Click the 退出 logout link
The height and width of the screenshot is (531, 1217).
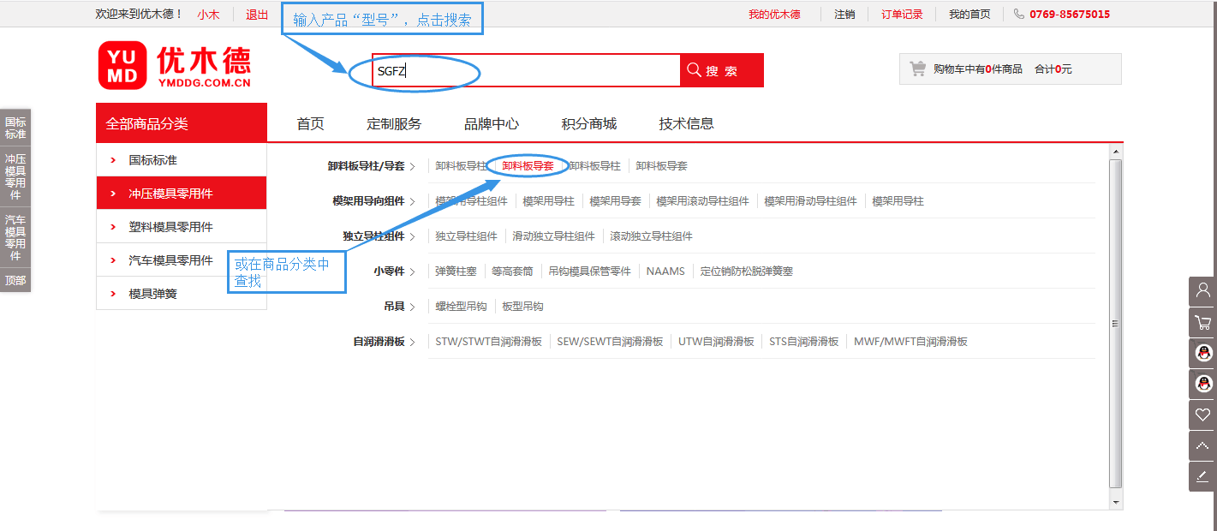tap(257, 15)
